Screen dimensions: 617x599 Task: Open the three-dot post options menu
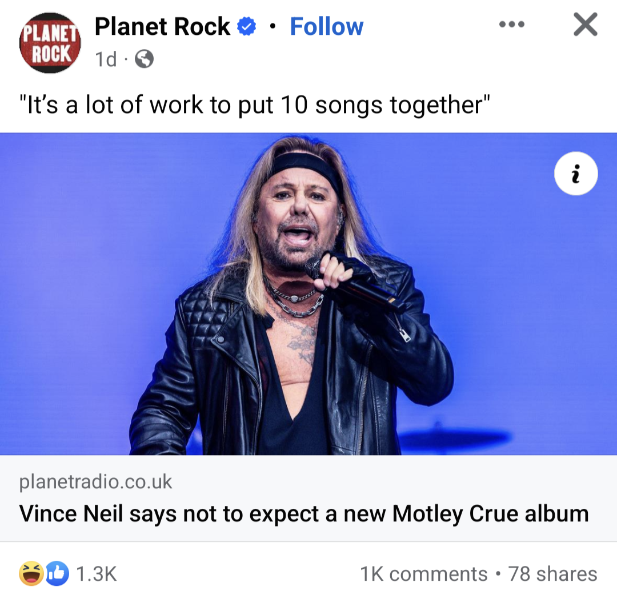pos(511,25)
